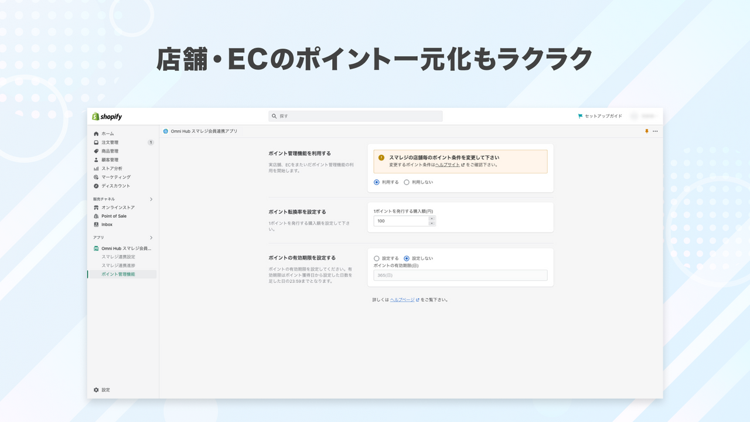Increase purchase amount with the stepper arrow
The image size is (750, 422).
431,219
